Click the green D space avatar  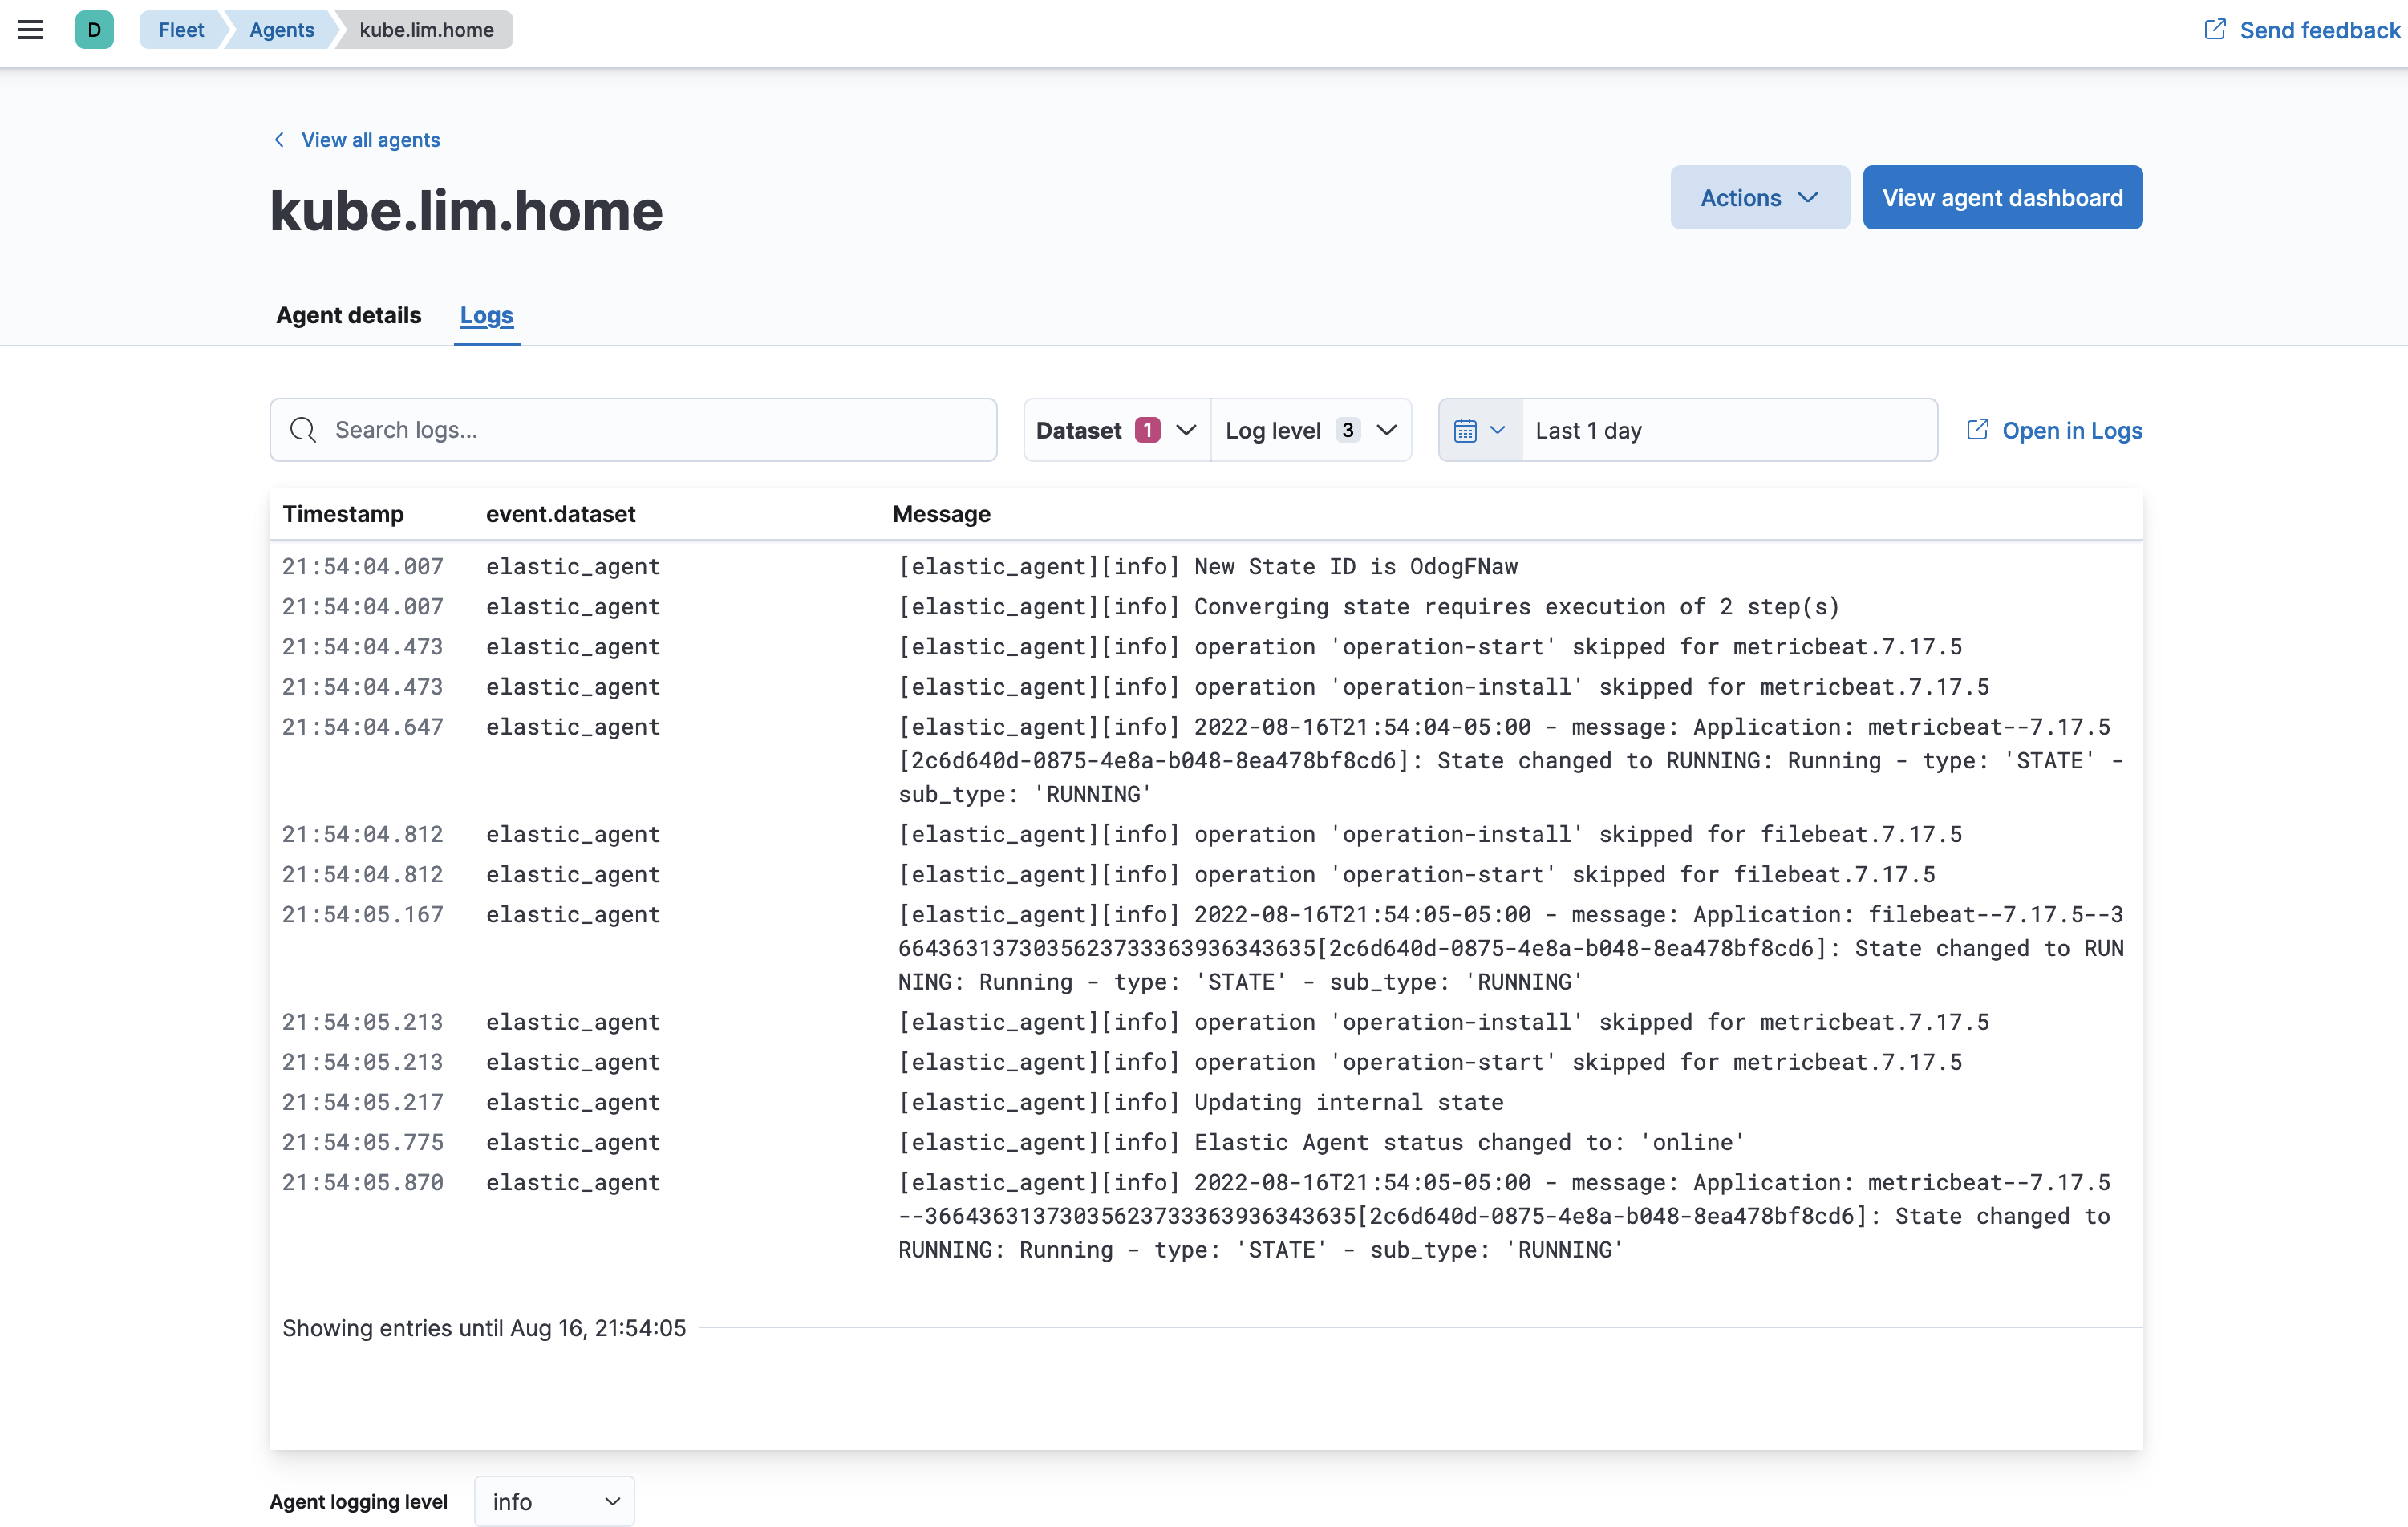(94, 30)
